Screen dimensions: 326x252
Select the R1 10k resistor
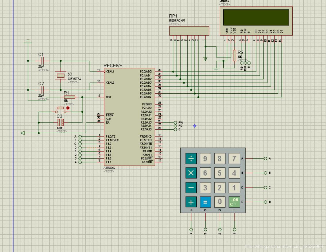tap(70, 97)
